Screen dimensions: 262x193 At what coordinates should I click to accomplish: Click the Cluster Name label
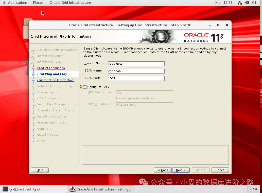click(x=95, y=63)
